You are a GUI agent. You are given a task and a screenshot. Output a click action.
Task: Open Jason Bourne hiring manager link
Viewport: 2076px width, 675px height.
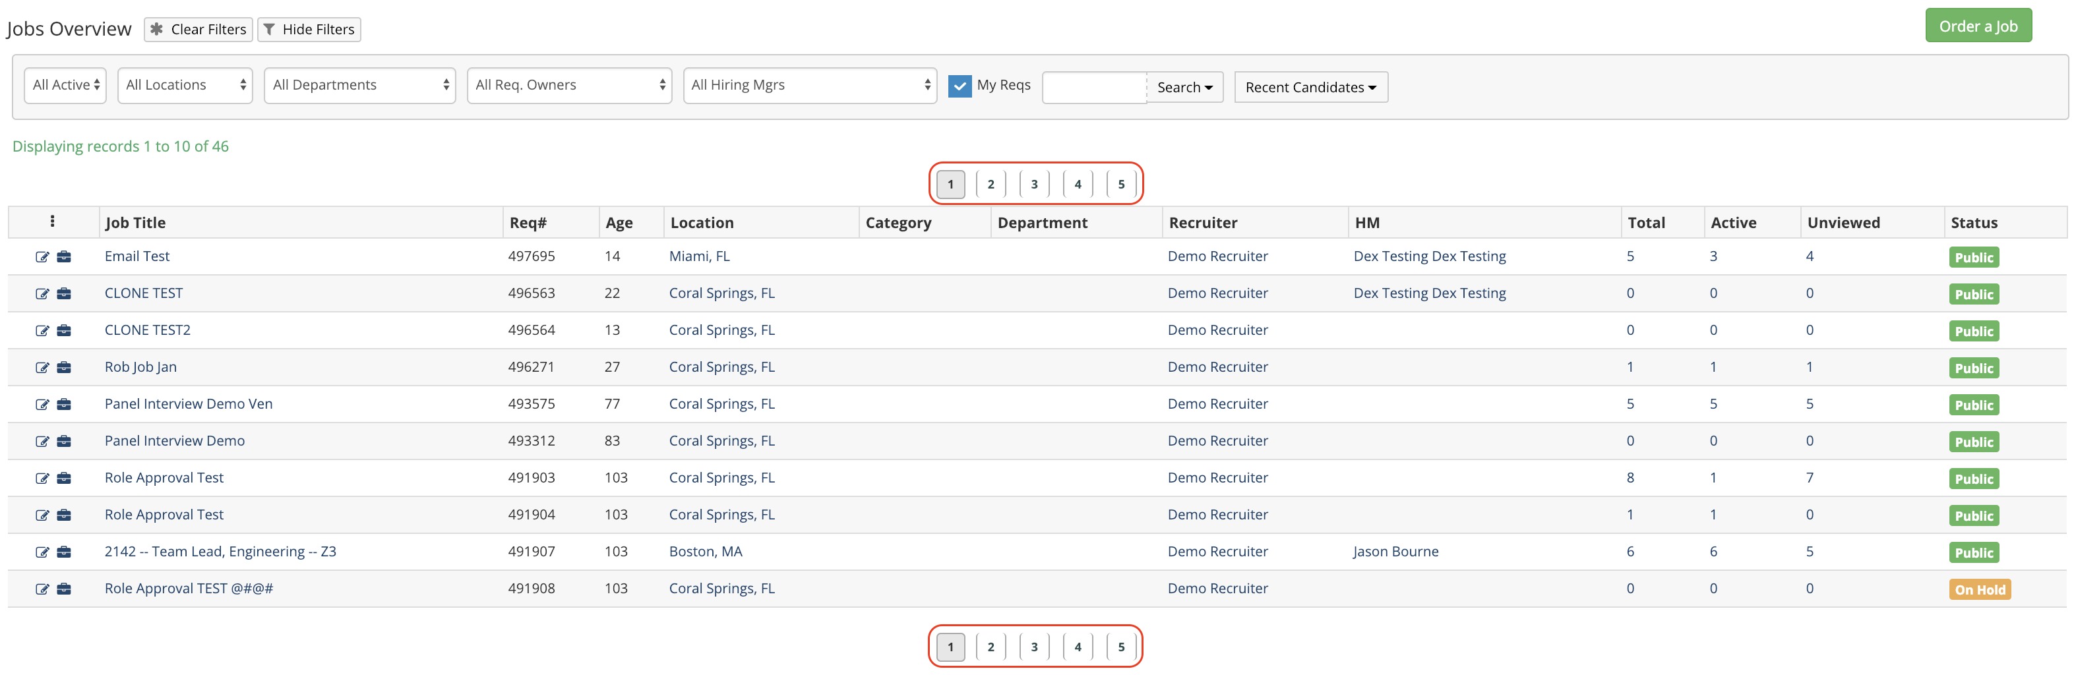point(1395,552)
